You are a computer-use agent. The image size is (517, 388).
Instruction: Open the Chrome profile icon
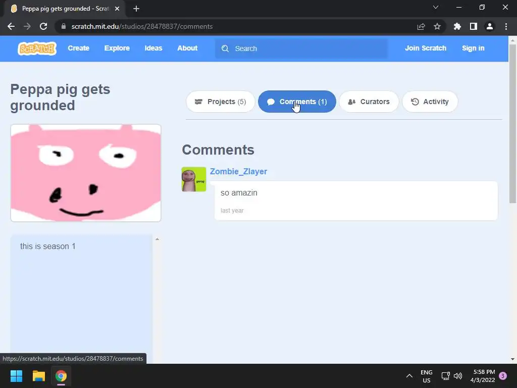[x=490, y=26]
